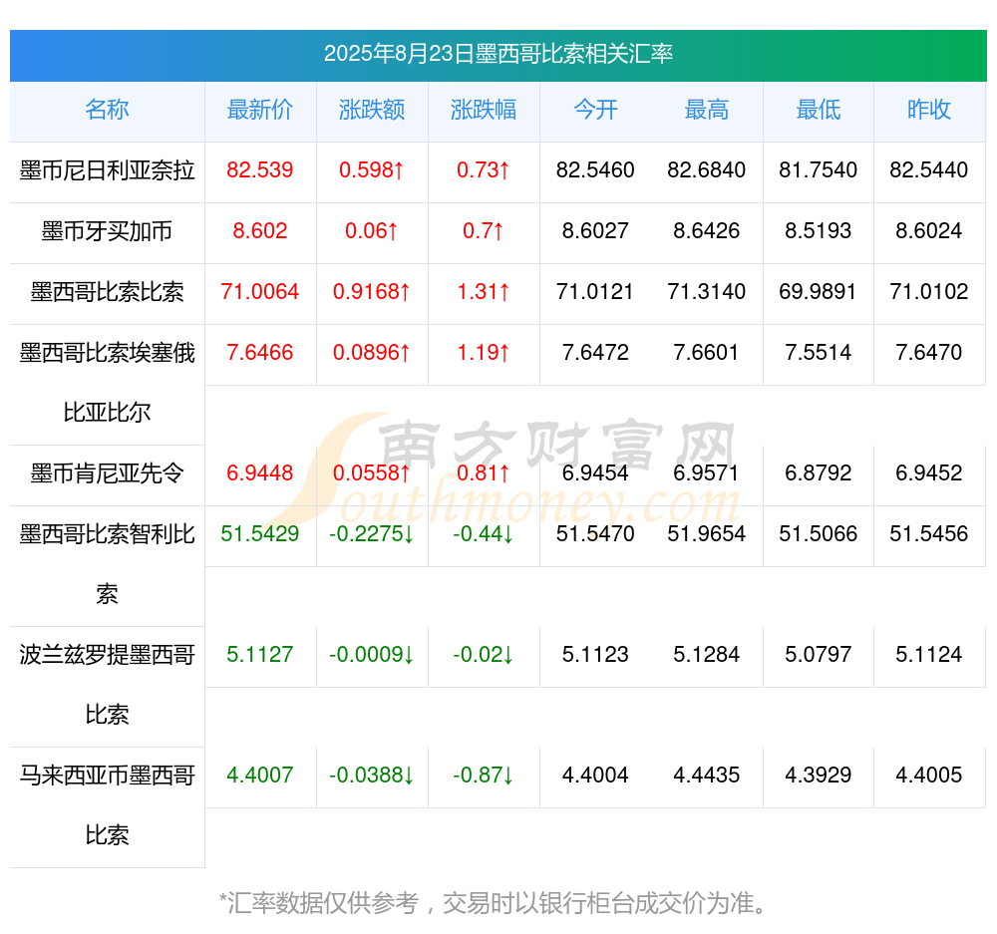Click the high value 8.6426
Image resolution: width=997 pixels, height=934 pixels.
(x=707, y=231)
